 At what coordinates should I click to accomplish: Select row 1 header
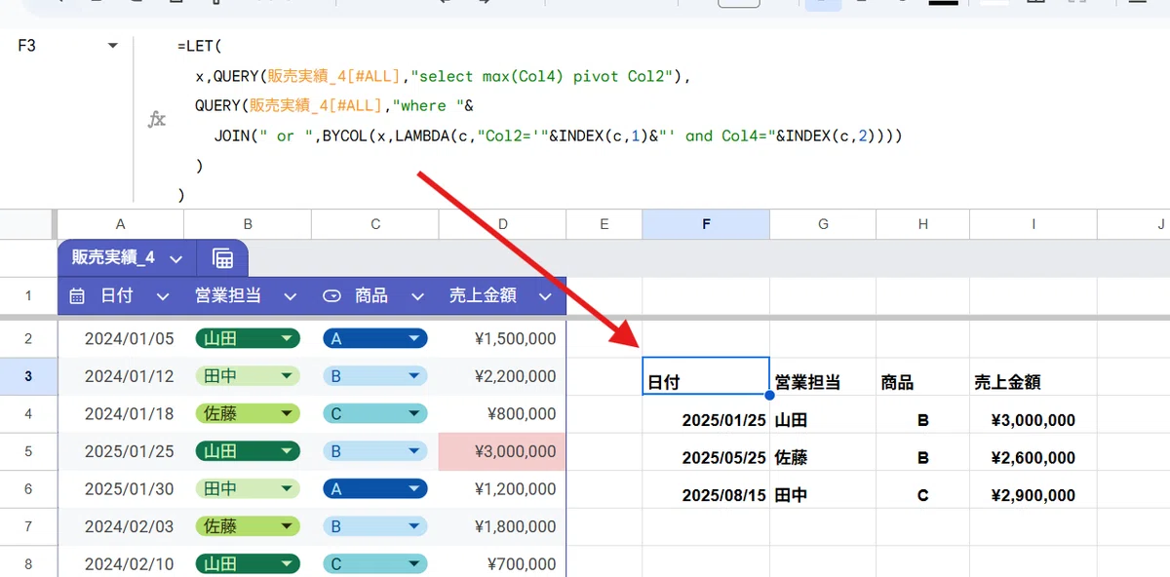[28, 295]
